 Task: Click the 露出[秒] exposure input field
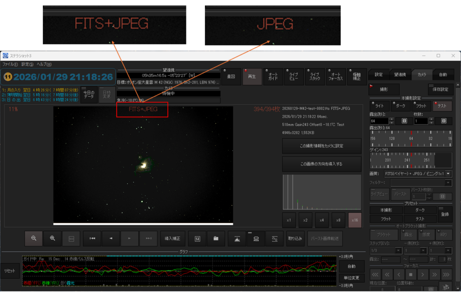(x=378, y=121)
